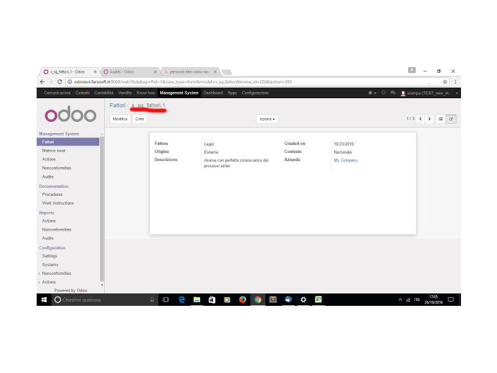The width and height of the screenshot is (497, 373).
Task: Click the Excel icon in the taskbar
Action: [319, 300]
